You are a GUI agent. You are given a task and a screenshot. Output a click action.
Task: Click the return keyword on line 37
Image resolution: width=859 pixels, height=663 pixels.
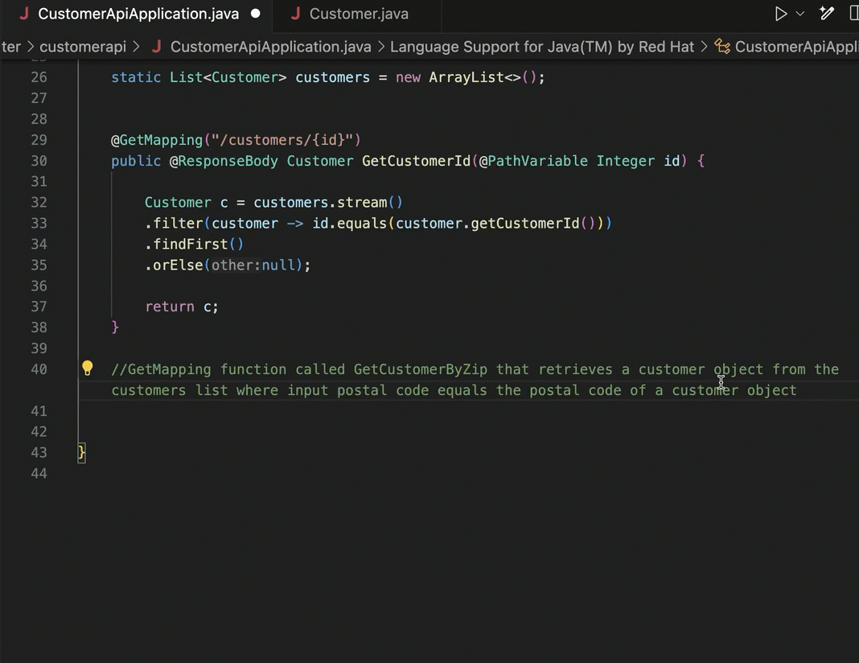[170, 307]
